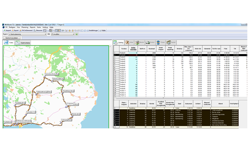
Task: Click the green icon beside Hlb dropdown
Action: [77, 34]
